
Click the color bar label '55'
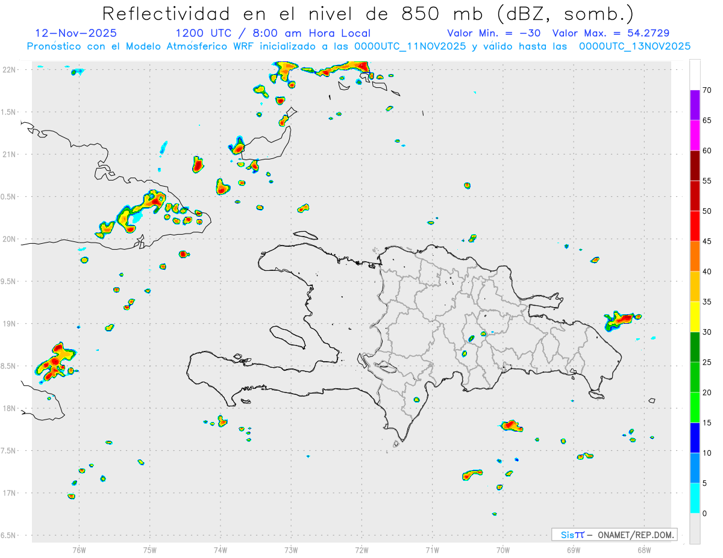point(707,181)
